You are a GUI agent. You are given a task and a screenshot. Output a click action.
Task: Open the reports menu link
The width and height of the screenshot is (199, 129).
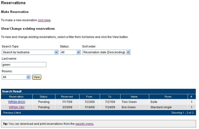click(x=84, y=124)
